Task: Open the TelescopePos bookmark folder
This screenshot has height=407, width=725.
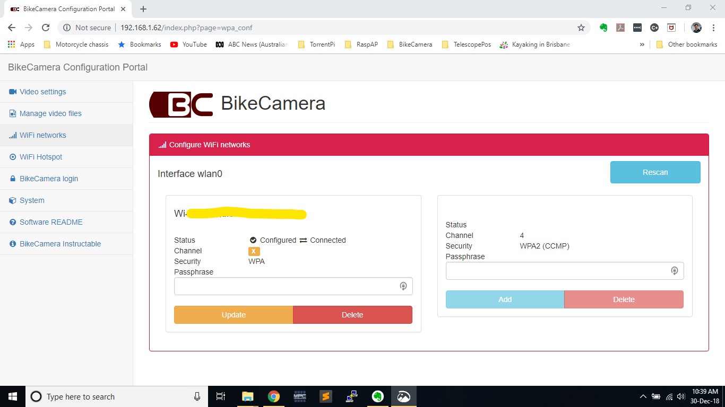Action: pyautogui.click(x=467, y=45)
